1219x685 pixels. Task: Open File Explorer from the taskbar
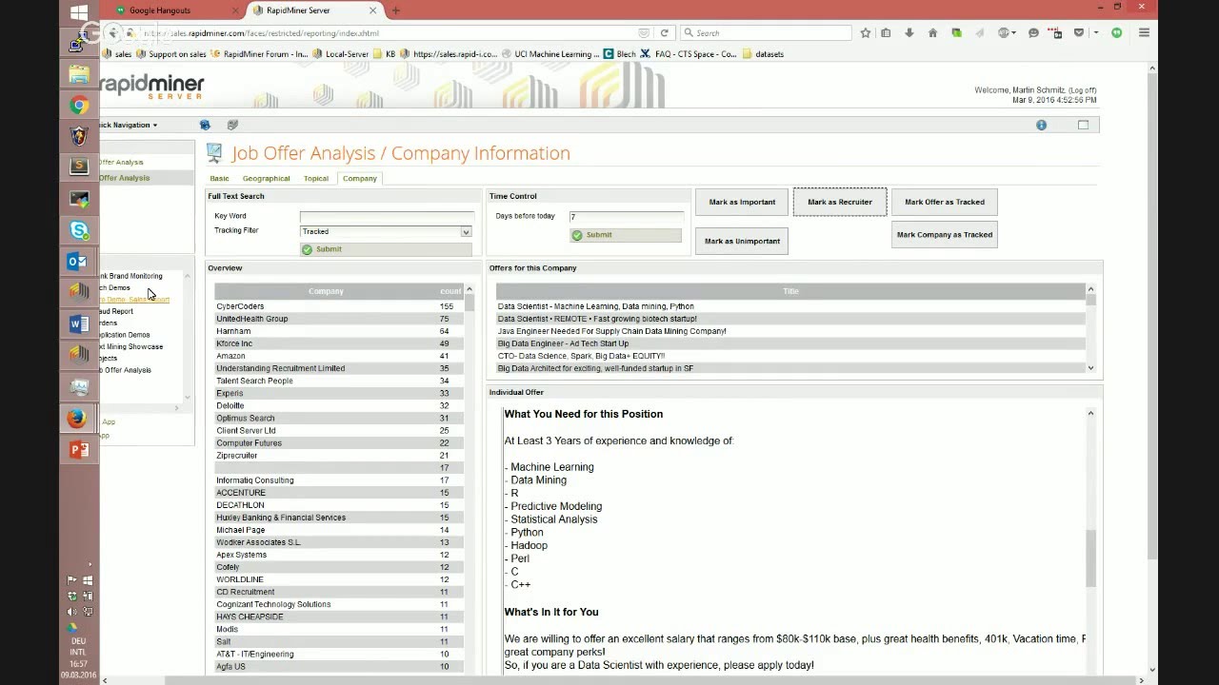(x=79, y=74)
